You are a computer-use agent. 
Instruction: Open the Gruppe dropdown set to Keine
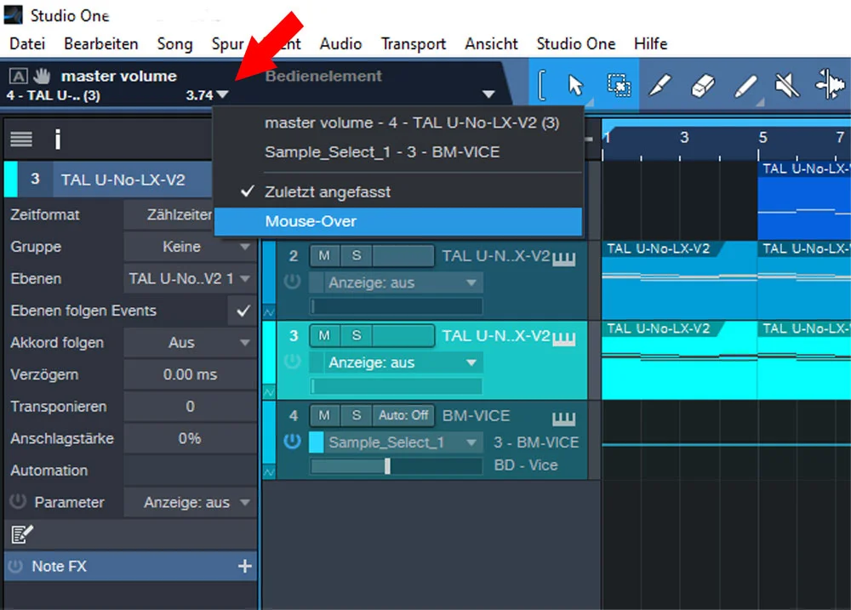click(x=190, y=247)
